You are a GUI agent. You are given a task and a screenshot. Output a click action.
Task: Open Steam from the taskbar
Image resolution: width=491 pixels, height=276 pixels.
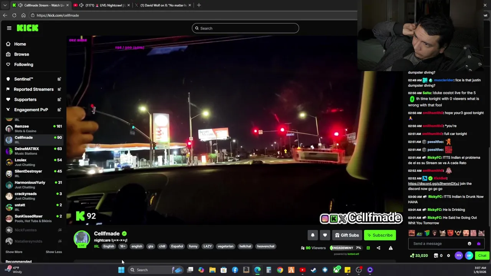(x=313, y=270)
